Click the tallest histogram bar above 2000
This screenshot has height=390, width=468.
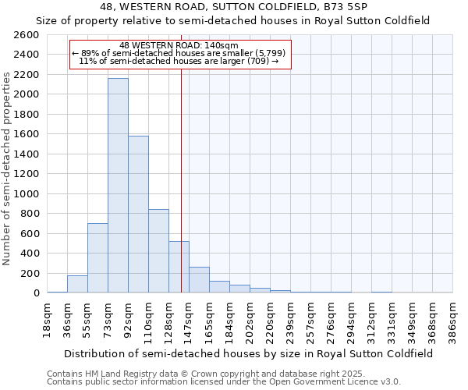(x=118, y=186)
